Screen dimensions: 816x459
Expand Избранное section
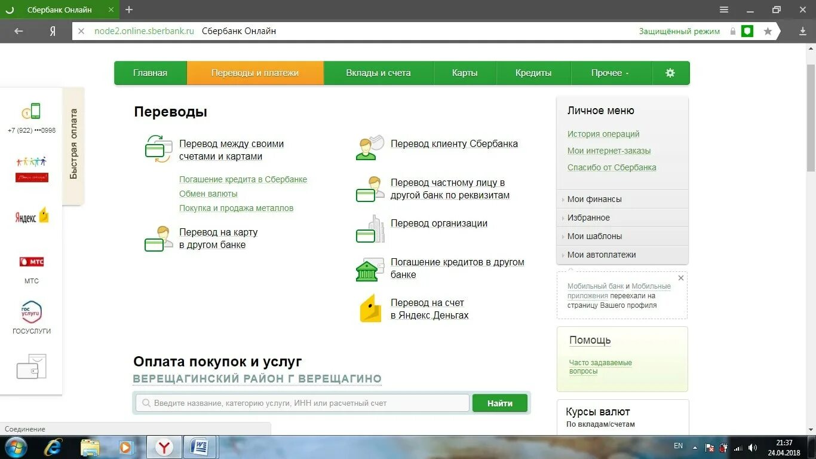(622, 218)
